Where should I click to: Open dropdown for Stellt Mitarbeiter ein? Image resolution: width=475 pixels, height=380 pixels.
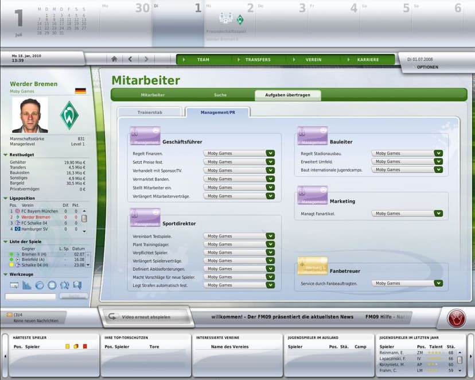(x=270, y=187)
